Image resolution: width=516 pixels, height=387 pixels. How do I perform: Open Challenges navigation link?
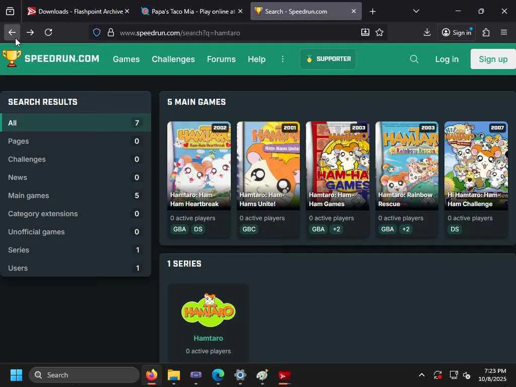pyautogui.click(x=173, y=59)
